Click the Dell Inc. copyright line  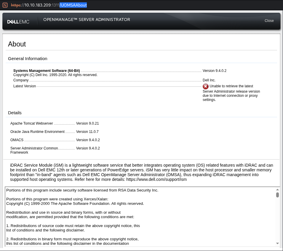click(55, 75)
